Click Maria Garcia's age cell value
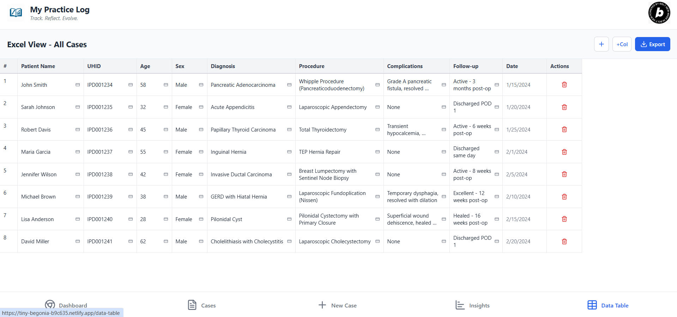Viewport: 677px width, 317px height. click(143, 152)
